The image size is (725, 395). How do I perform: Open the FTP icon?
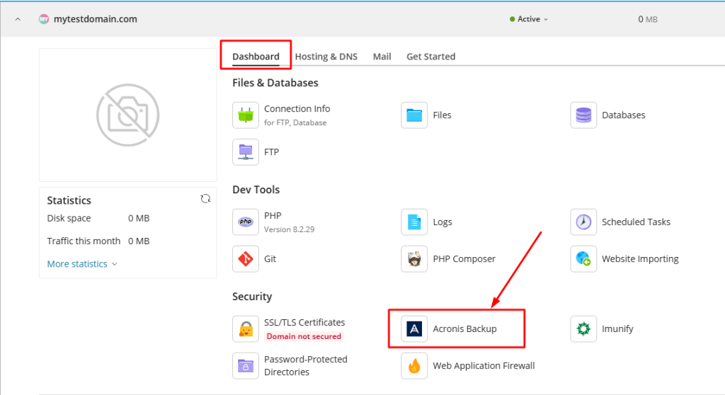(246, 151)
